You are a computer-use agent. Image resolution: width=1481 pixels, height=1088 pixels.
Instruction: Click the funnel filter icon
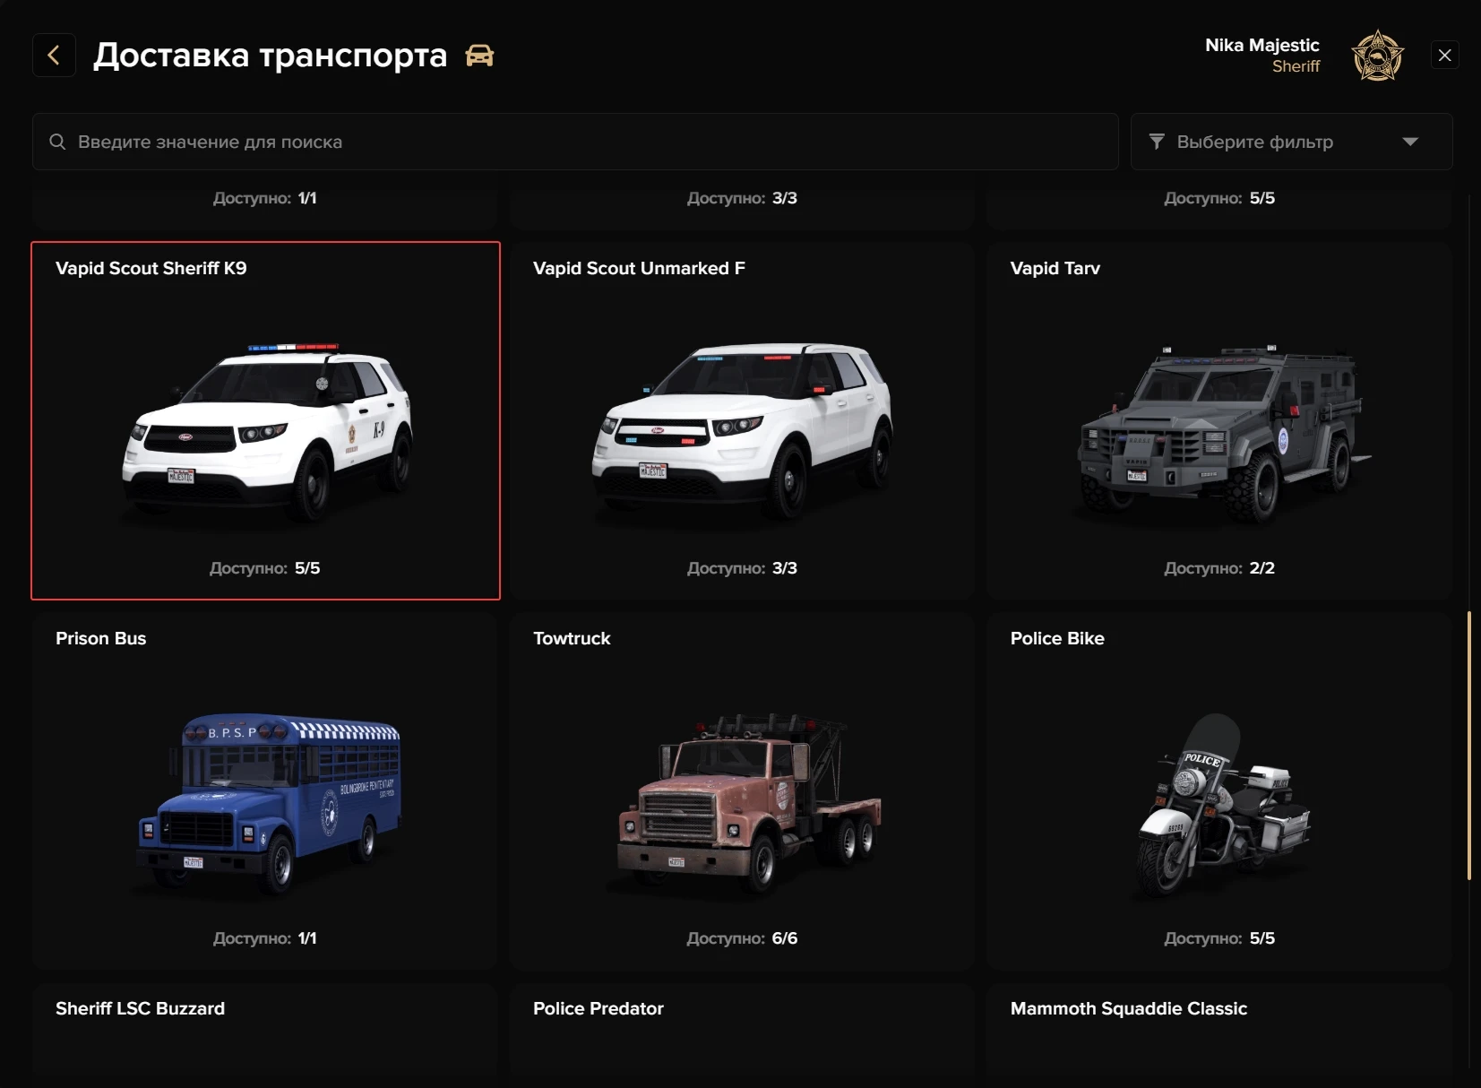click(x=1157, y=142)
